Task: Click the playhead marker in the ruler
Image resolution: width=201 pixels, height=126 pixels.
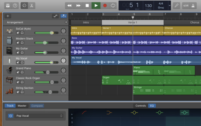Action: 133,17
